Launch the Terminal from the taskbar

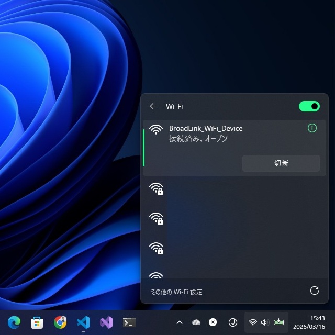point(129,322)
